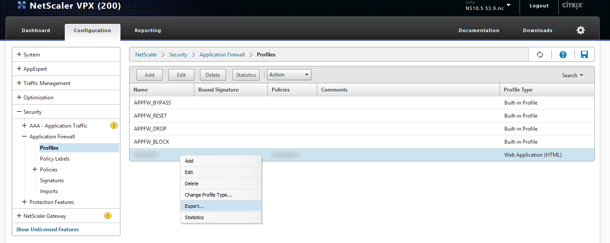
Task: Expand AAA - Application Traffic node
Action: tap(25, 126)
